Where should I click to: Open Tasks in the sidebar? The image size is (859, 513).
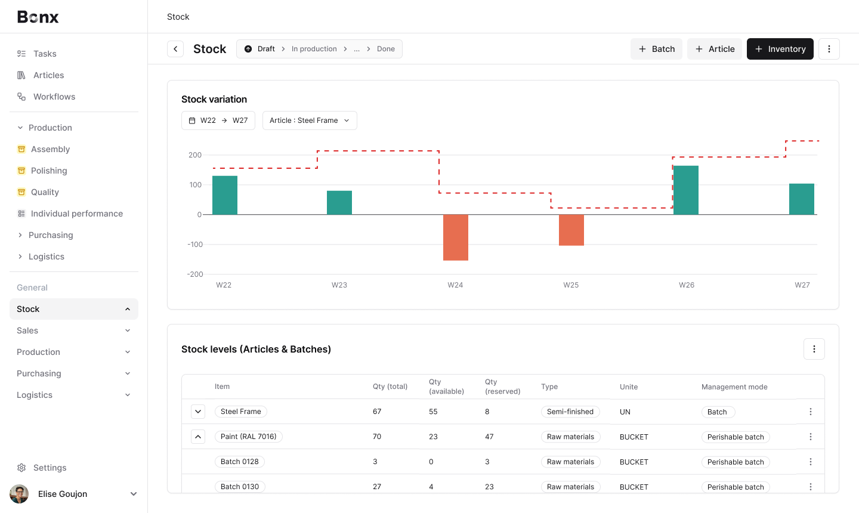(x=45, y=54)
